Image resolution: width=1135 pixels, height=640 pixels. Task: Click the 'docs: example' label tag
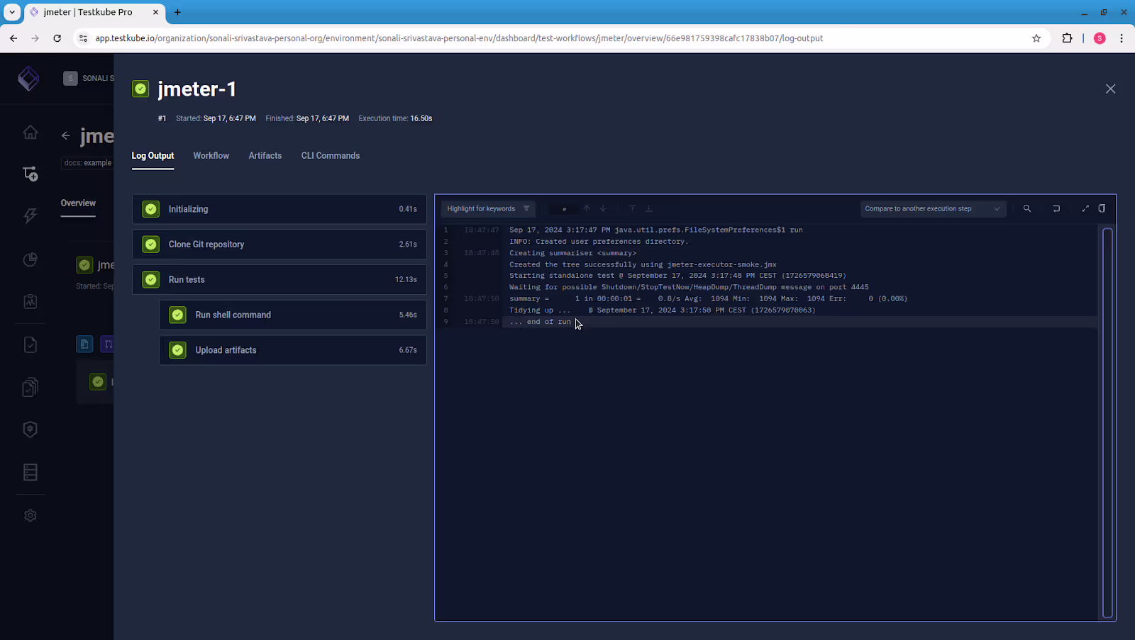click(87, 163)
